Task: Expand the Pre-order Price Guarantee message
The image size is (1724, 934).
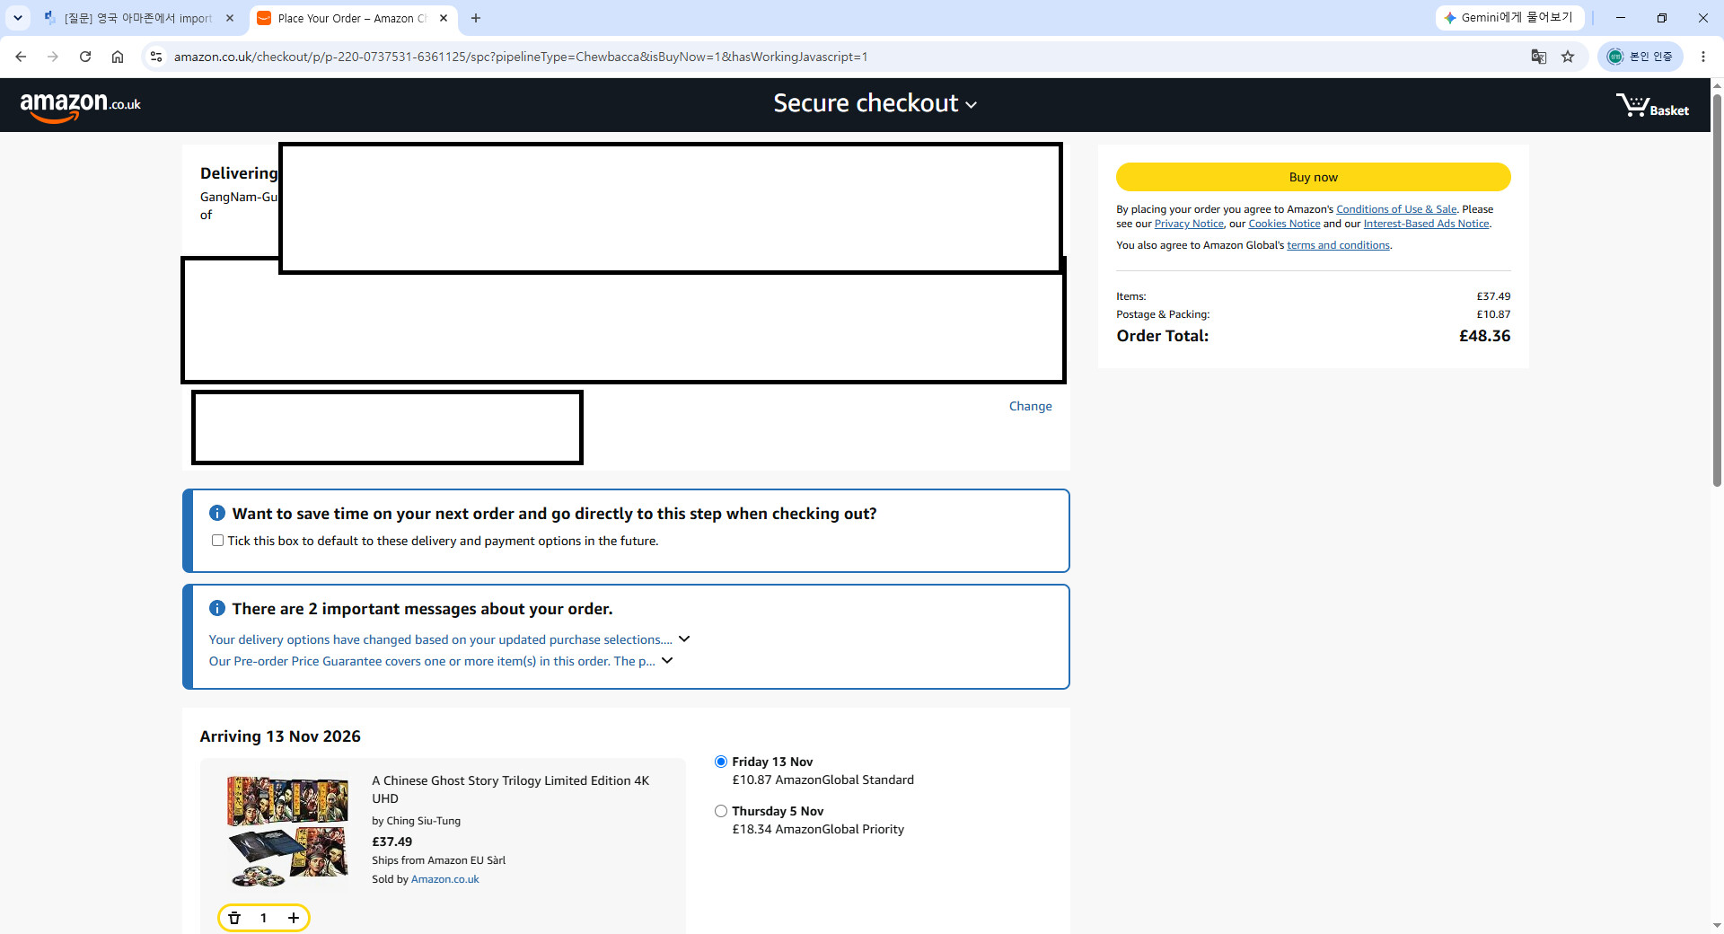Action: [x=667, y=660]
